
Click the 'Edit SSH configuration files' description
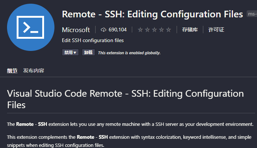(x=93, y=40)
